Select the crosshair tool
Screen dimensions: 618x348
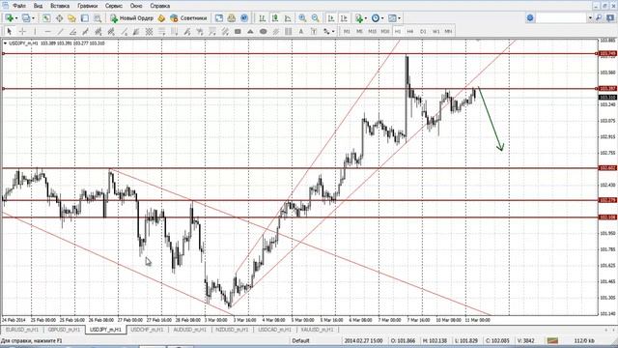pos(22,31)
